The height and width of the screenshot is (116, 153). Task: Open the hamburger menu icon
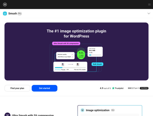click(149, 4)
